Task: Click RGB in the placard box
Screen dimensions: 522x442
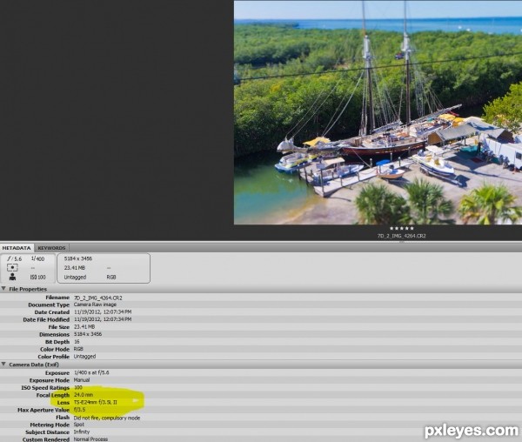Action: pyautogui.click(x=111, y=277)
